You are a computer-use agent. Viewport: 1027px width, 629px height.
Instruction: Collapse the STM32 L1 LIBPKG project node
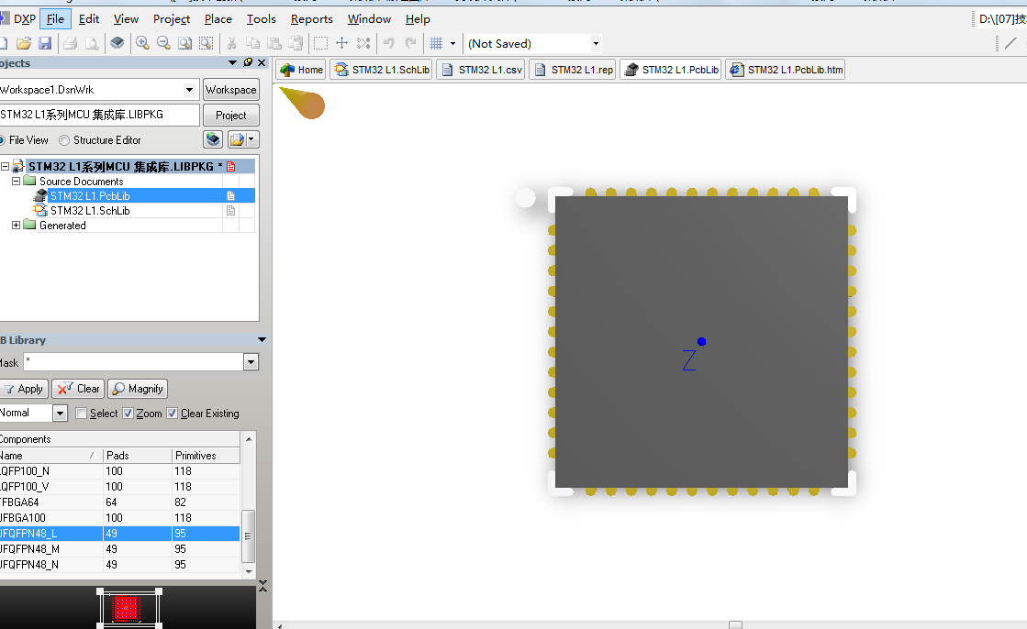point(5,166)
